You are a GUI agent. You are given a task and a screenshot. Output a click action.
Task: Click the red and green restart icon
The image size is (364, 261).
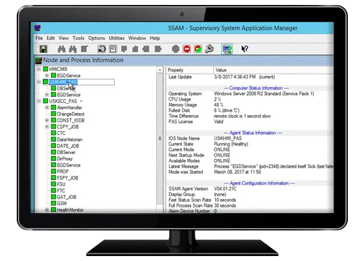click(x=198, y=49)
